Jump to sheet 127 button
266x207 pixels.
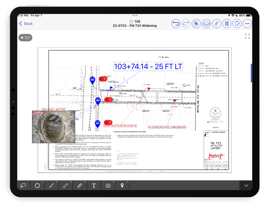pos(25,38)
